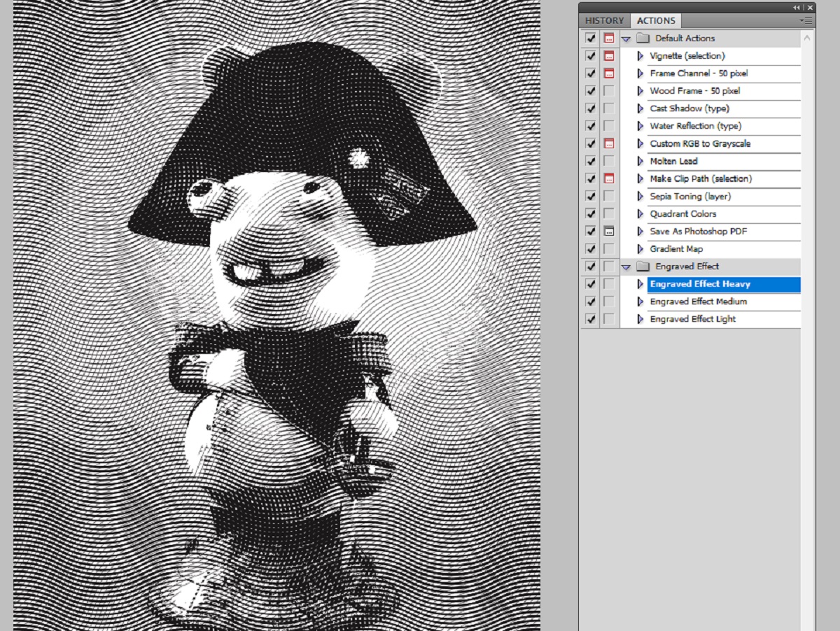
Task: Toggle dialog icon for Make Clip Path
Action: tap(609, 178)
